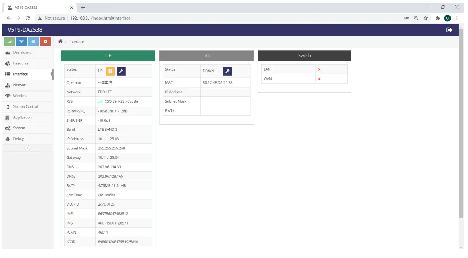Click the Not secure warning indicator

pyautogui.click(x=51, y=18)
